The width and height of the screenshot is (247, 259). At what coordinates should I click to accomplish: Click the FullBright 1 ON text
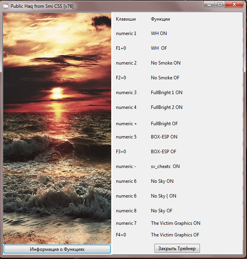pyautogui.click(x=166, y=93)
